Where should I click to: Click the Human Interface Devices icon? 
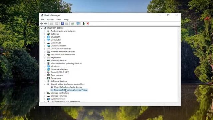[x=48, y=52]
